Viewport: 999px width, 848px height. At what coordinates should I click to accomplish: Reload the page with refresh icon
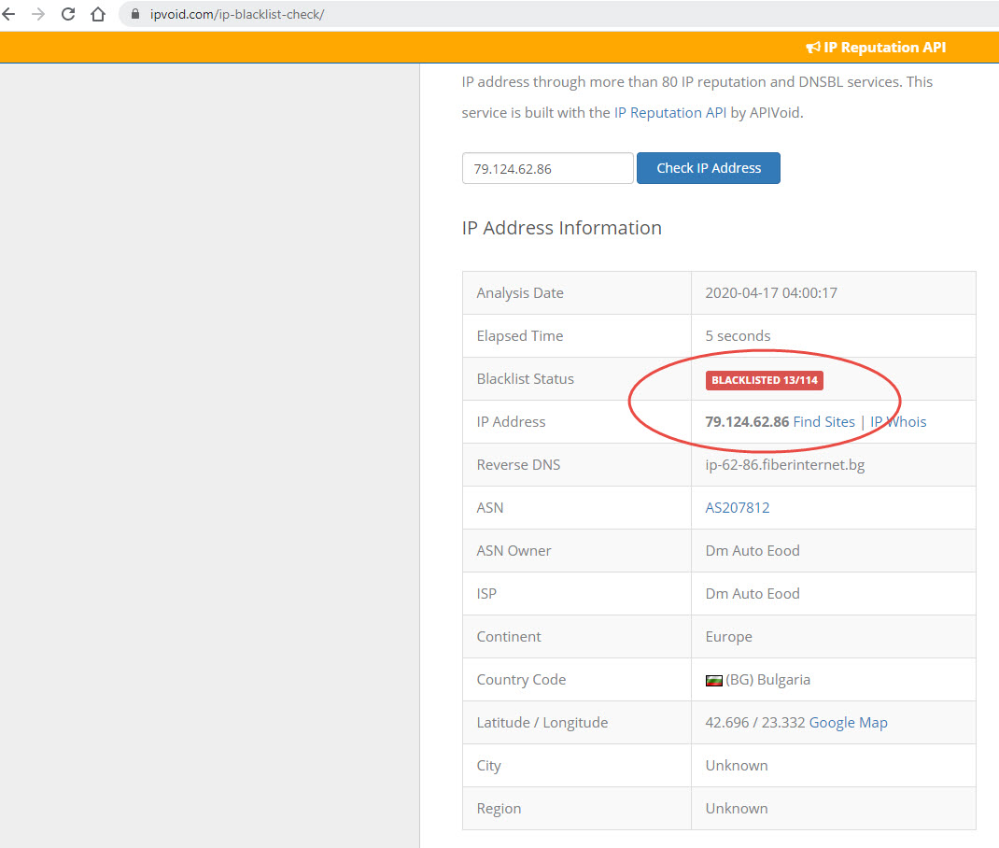pyautogui.click(x=68, y=14)
